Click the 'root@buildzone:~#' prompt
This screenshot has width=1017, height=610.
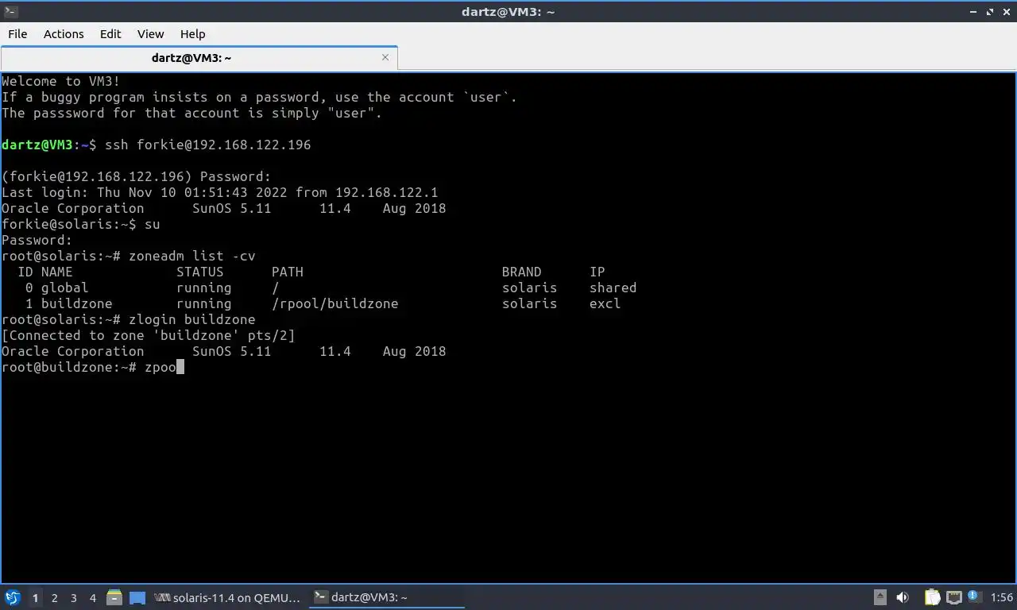click(69, 367)
